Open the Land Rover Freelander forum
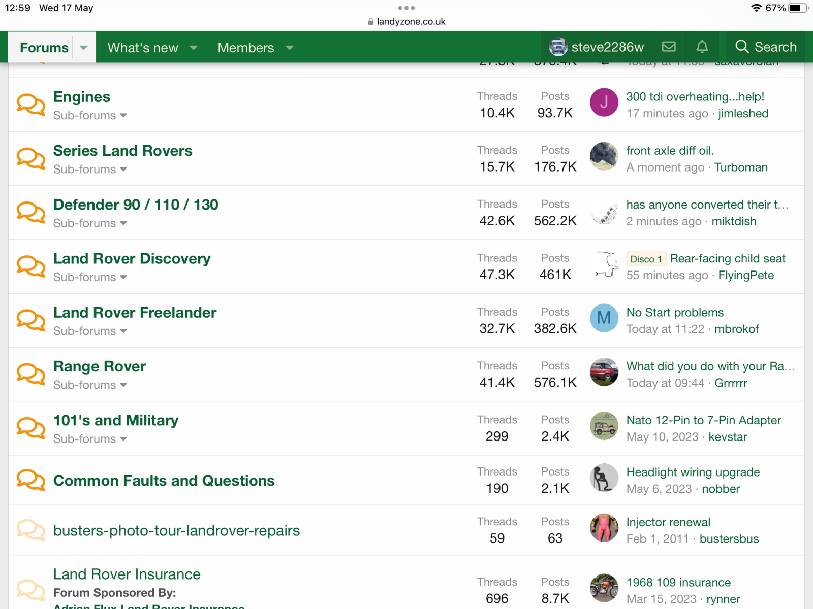The image size is (813, 609). click(x=135, y=313)
